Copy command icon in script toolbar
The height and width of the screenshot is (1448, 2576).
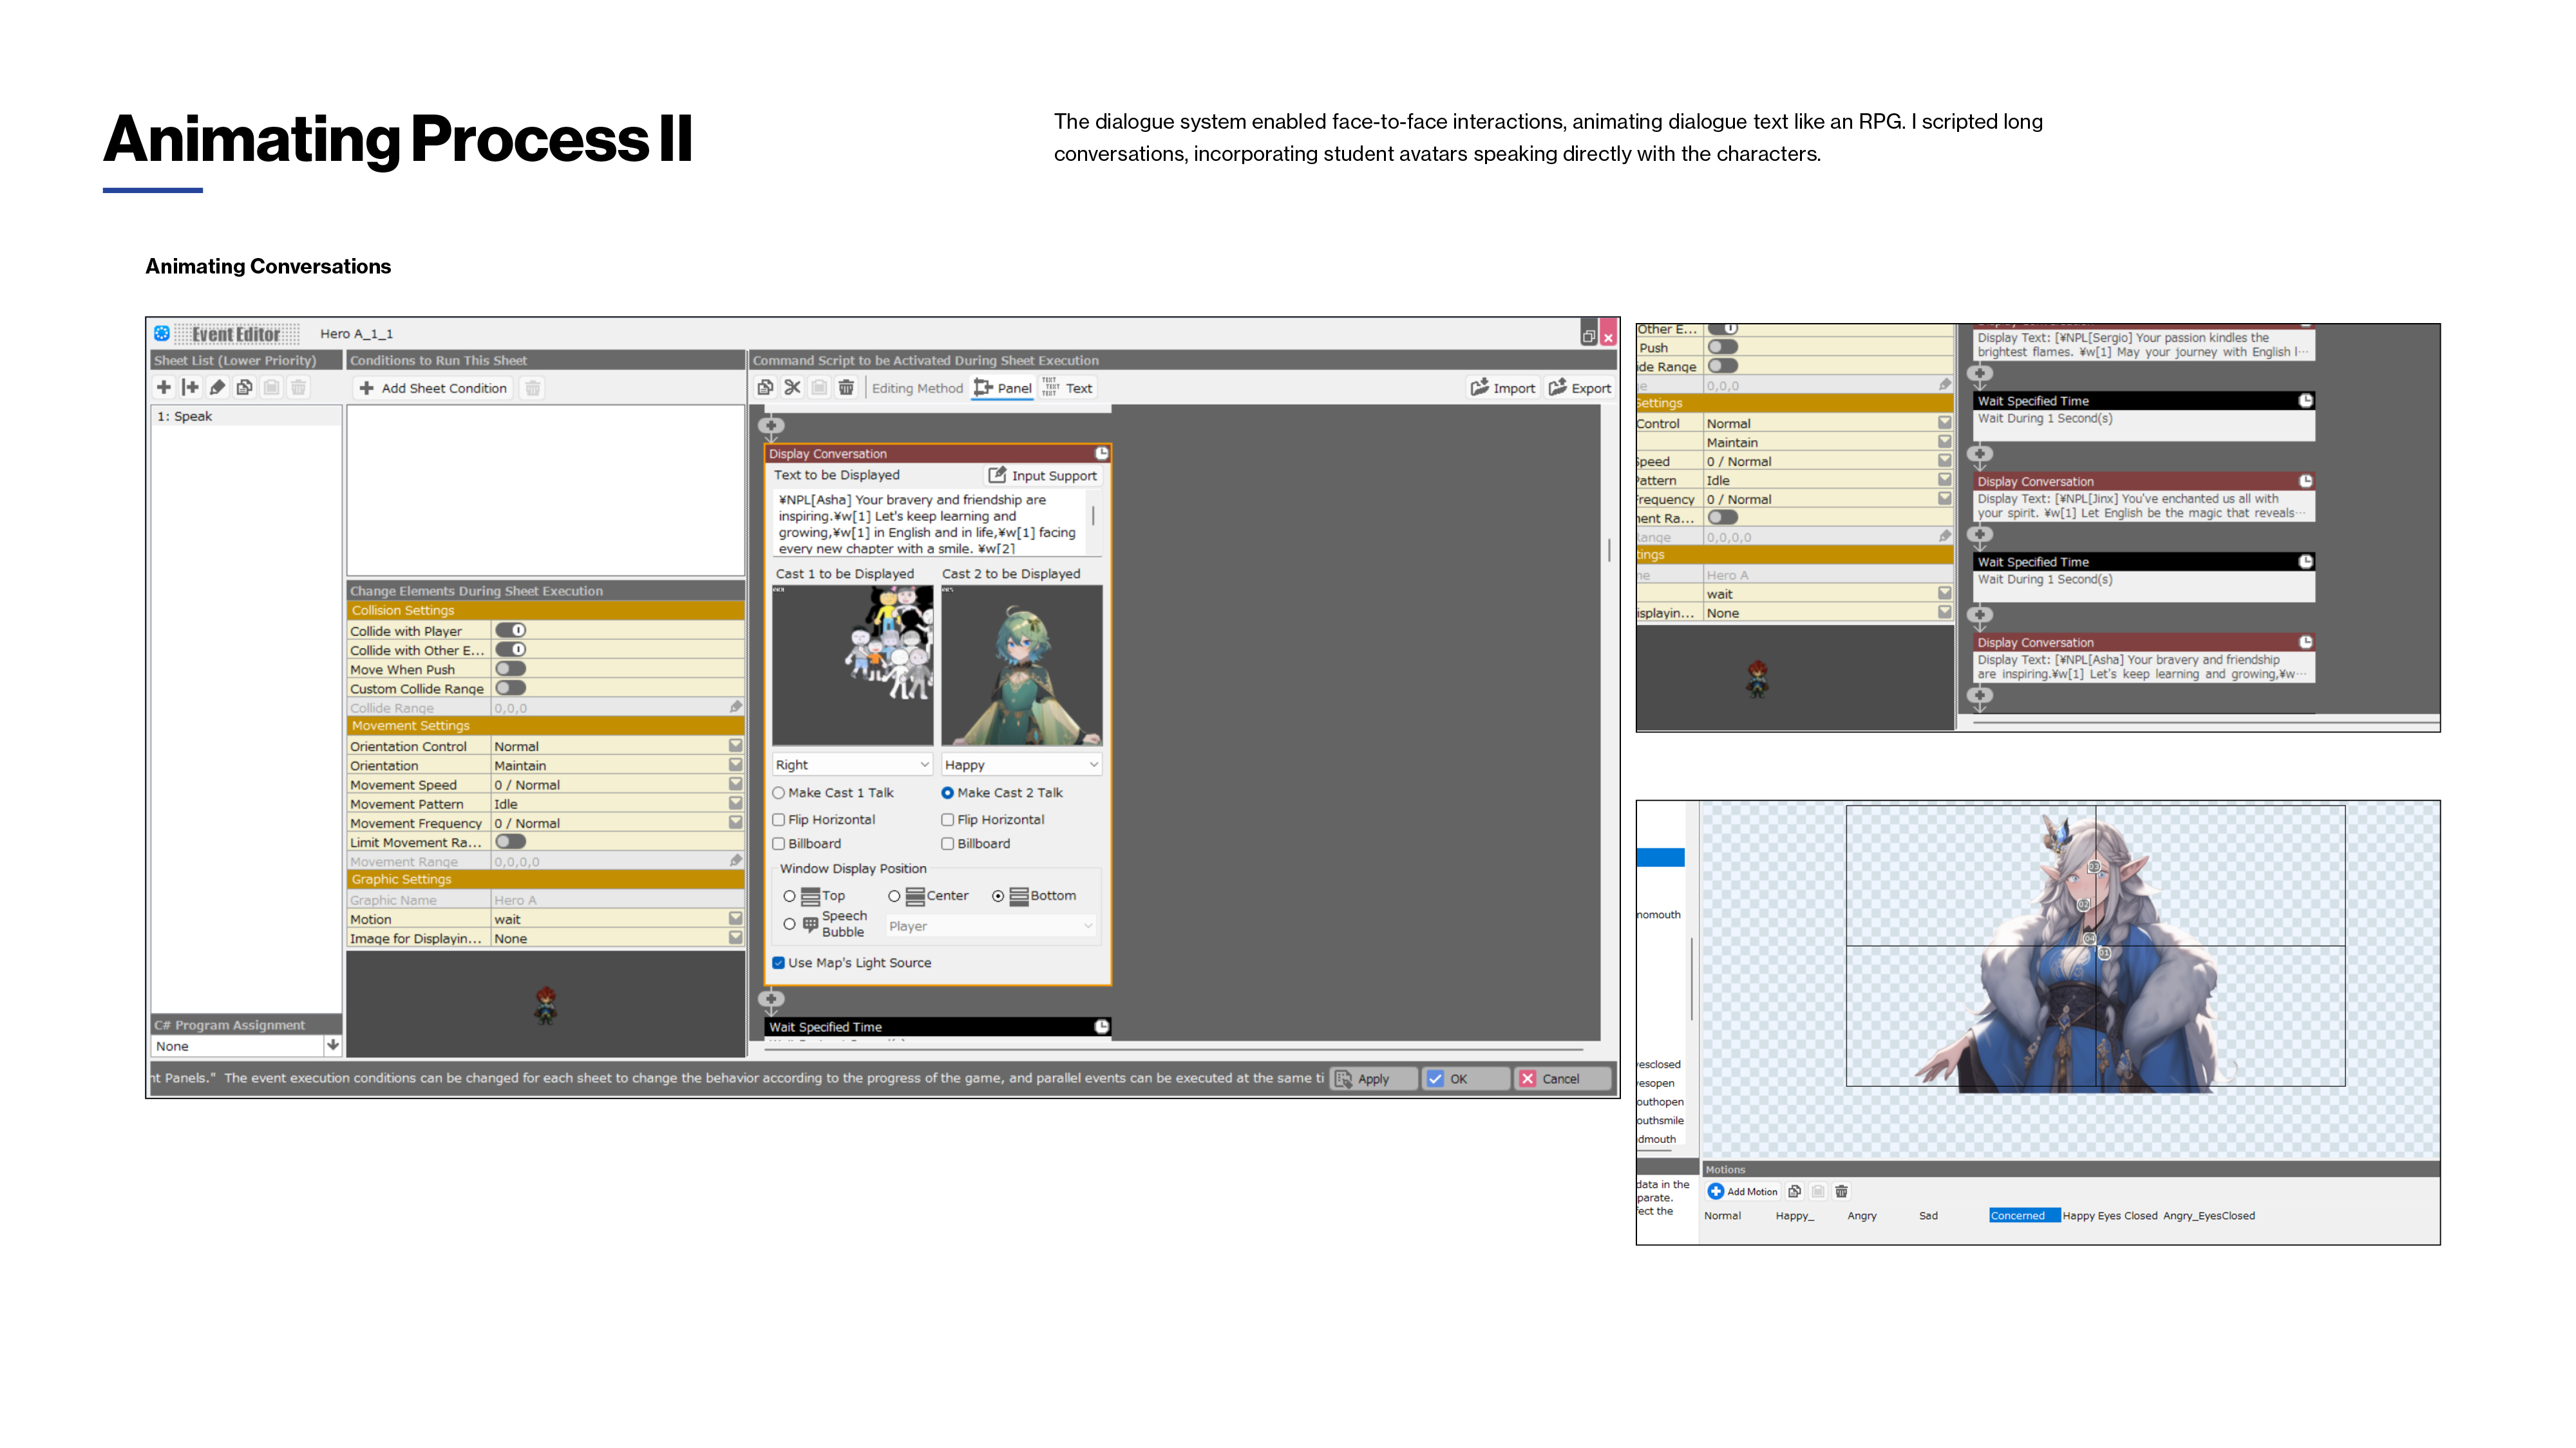click(765, 387)
